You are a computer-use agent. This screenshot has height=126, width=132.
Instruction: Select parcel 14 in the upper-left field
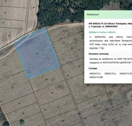[x=5, y=13]
